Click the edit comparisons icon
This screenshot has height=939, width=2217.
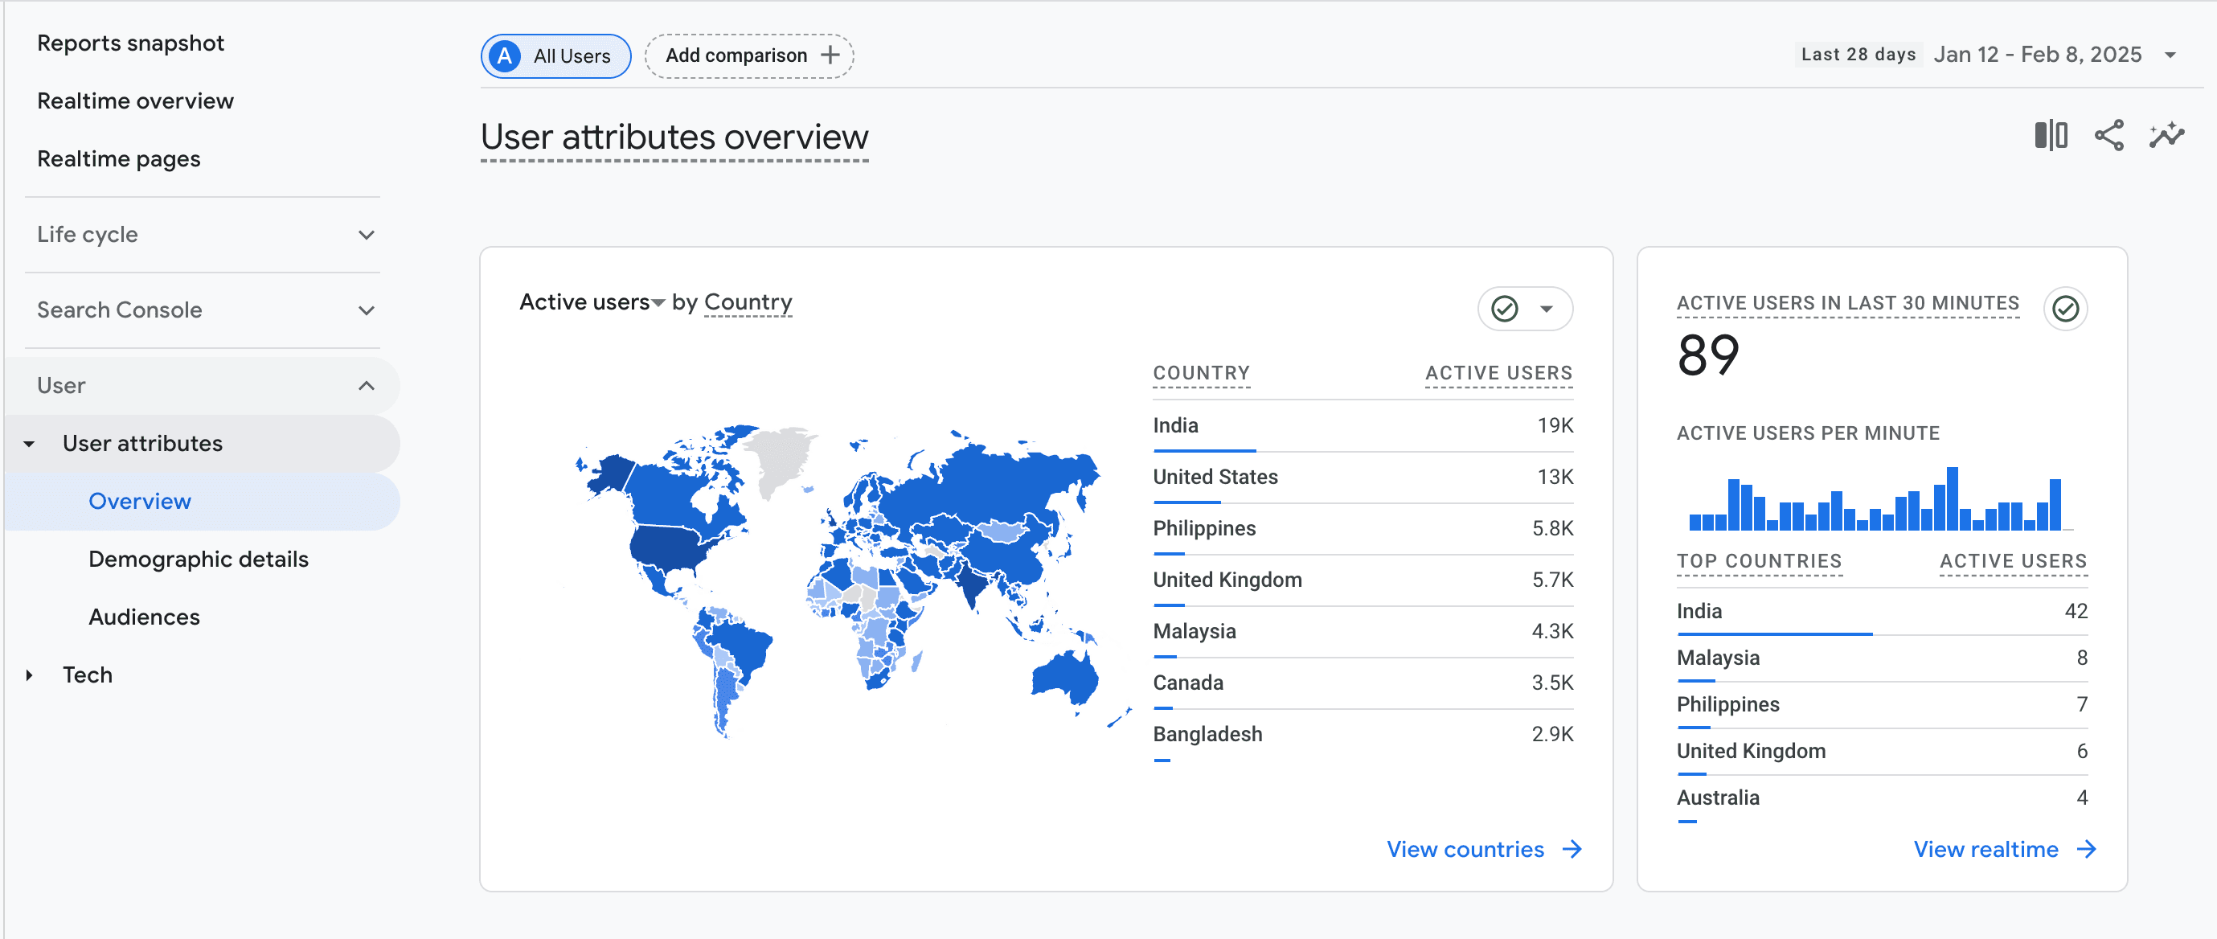(2050, 135)
